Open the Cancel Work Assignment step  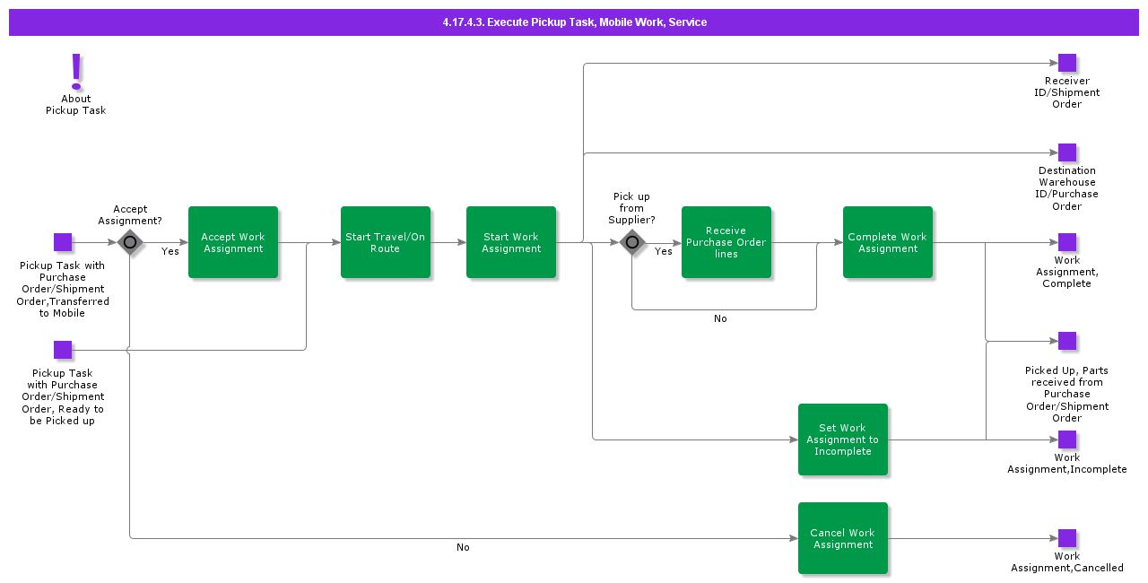coord(843,538)
